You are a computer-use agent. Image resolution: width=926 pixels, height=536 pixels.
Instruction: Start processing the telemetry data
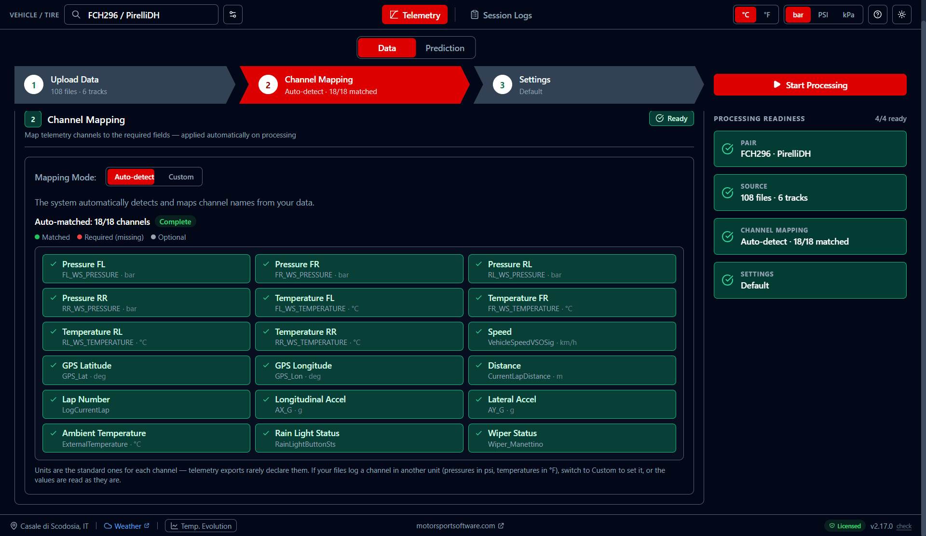coord(810,84)
